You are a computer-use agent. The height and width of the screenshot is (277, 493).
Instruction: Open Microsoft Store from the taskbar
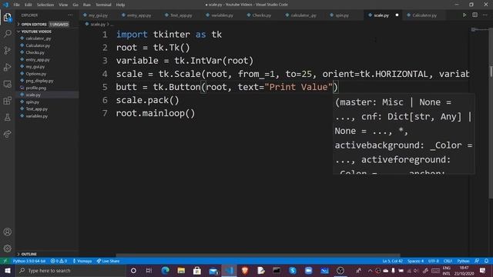click(x=197, y=270)
